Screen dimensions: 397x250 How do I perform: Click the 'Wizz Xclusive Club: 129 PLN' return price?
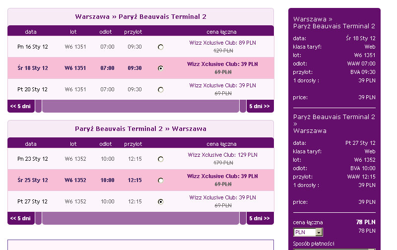click(222, 155)
